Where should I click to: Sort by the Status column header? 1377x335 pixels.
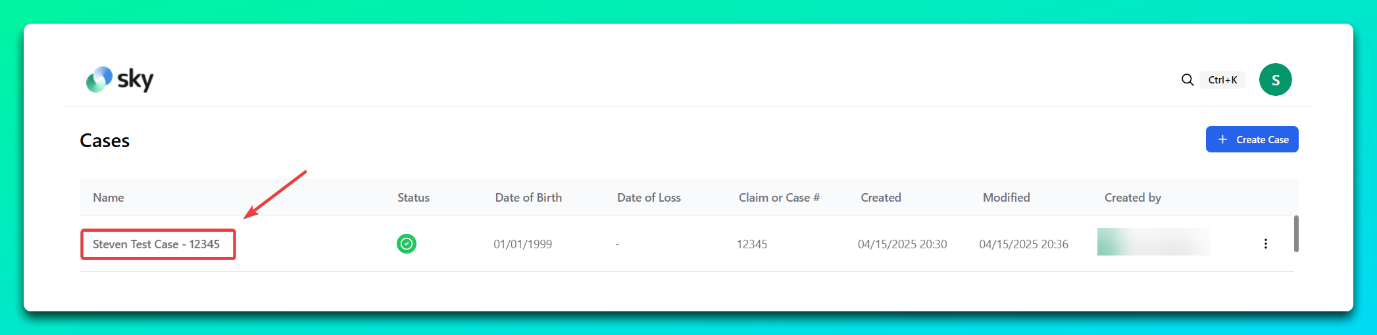(413, 198)
